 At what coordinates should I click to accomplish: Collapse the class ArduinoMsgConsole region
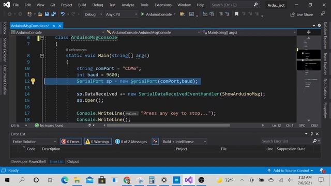(42, 38)
